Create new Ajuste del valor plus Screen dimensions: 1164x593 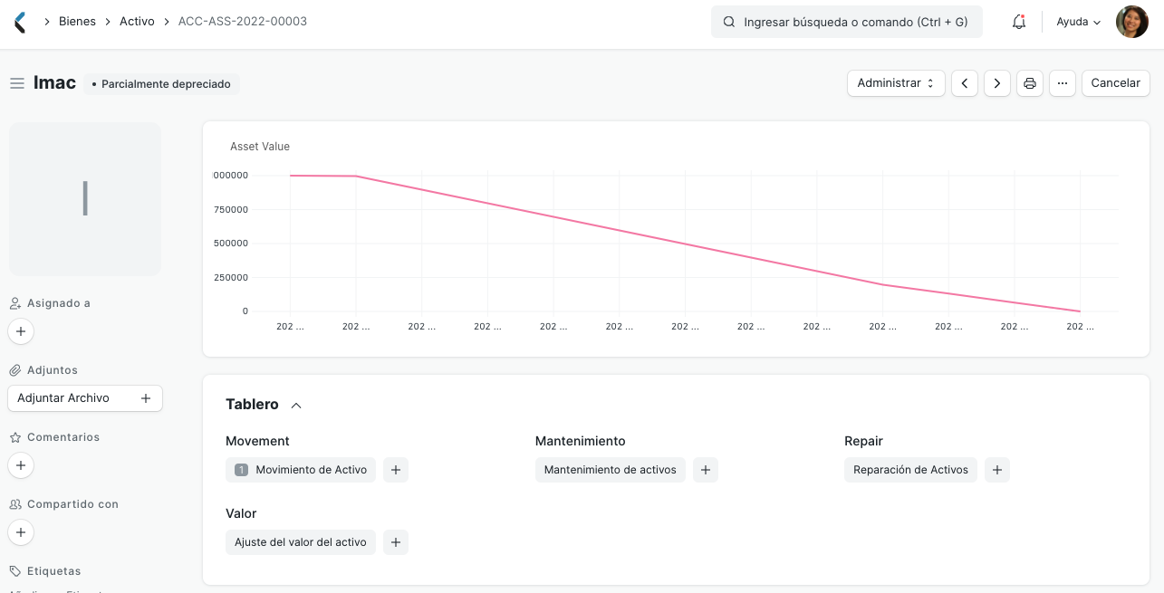click(396, 542)
